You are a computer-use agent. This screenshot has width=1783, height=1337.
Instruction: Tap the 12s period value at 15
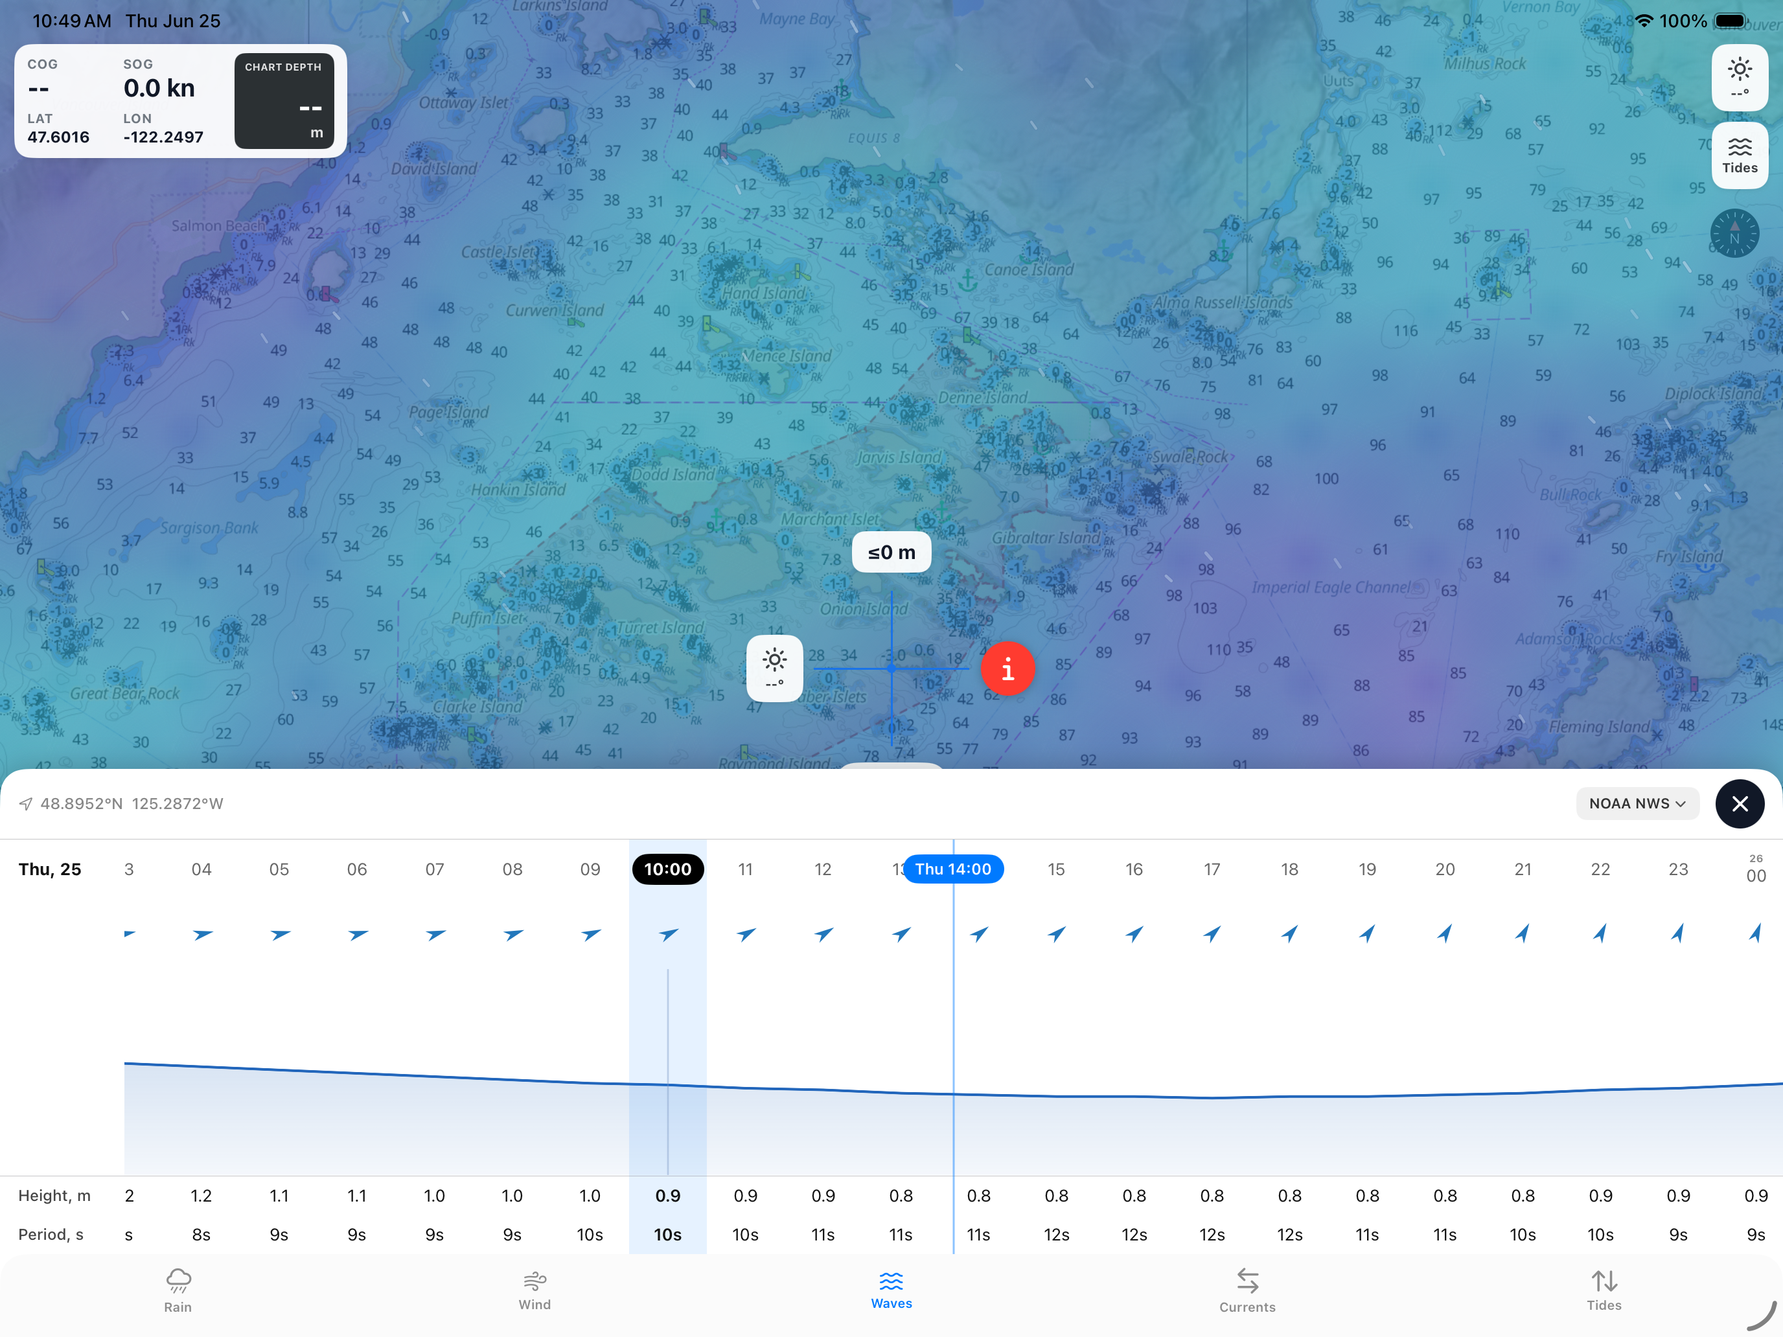tap(1057, 1235)
